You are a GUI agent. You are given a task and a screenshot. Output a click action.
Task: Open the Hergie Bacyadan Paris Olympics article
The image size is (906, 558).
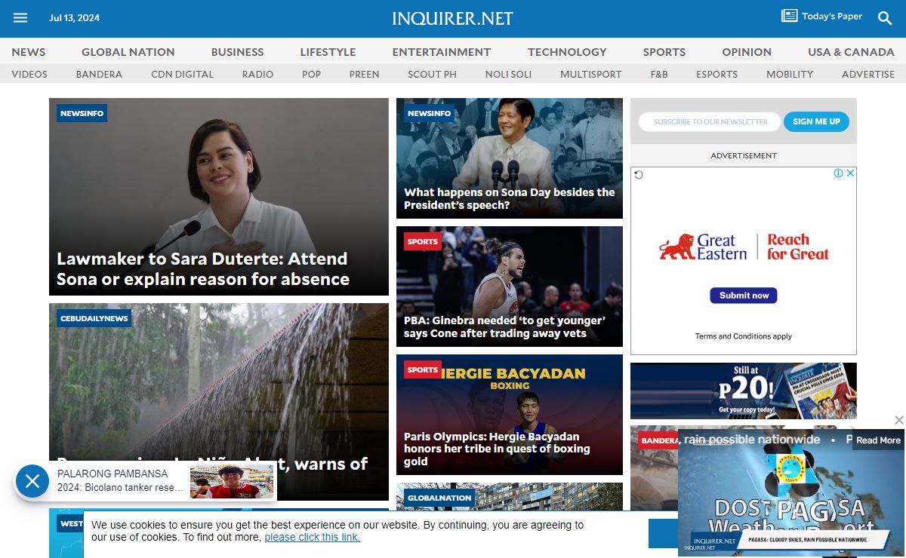click(x=497, y=449)
